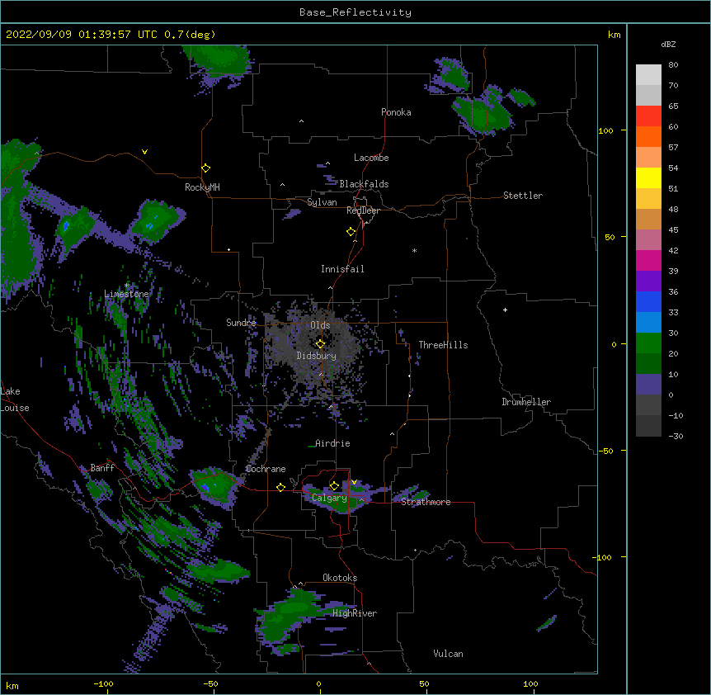The image size is (711, 695).
Task: Select the Cochrane label
Action: coord(266,469)
